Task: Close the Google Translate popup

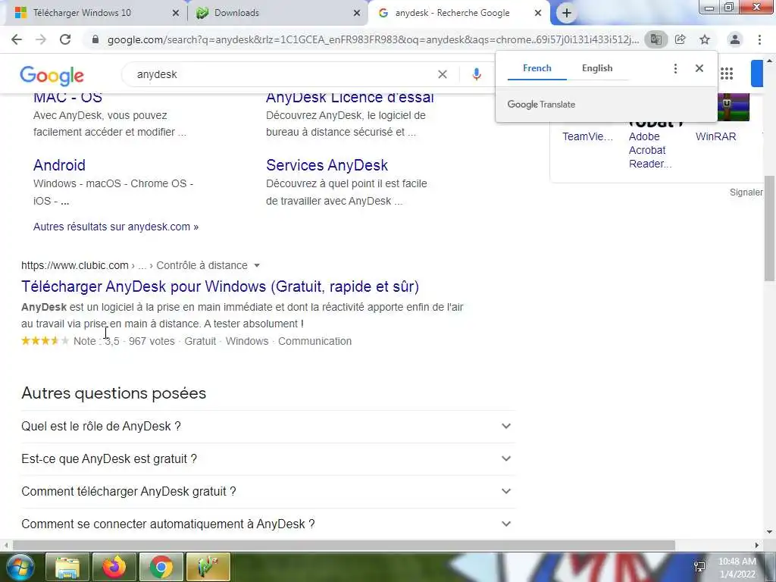Action: [699, 68]
